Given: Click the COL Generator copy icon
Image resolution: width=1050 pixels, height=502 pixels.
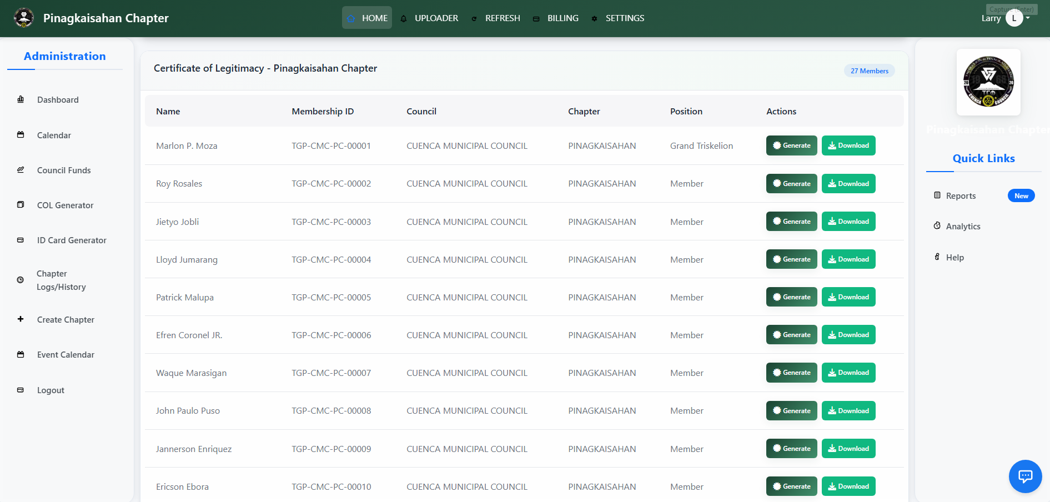Looking at the screenshot, I should 21,205.
